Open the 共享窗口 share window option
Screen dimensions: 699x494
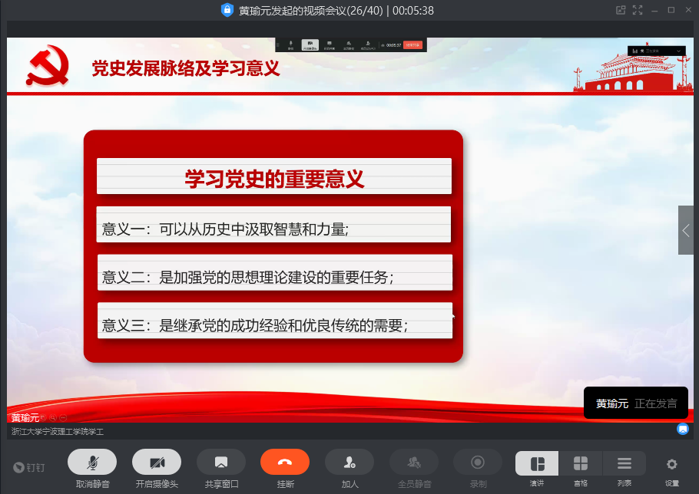point(221,463)
